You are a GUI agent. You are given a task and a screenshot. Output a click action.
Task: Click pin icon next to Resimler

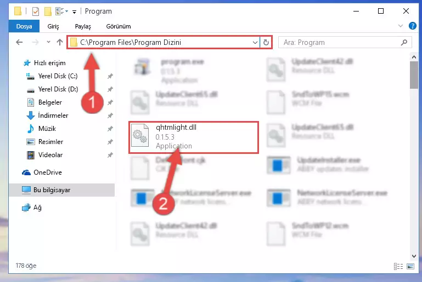(x=110, y=142)
